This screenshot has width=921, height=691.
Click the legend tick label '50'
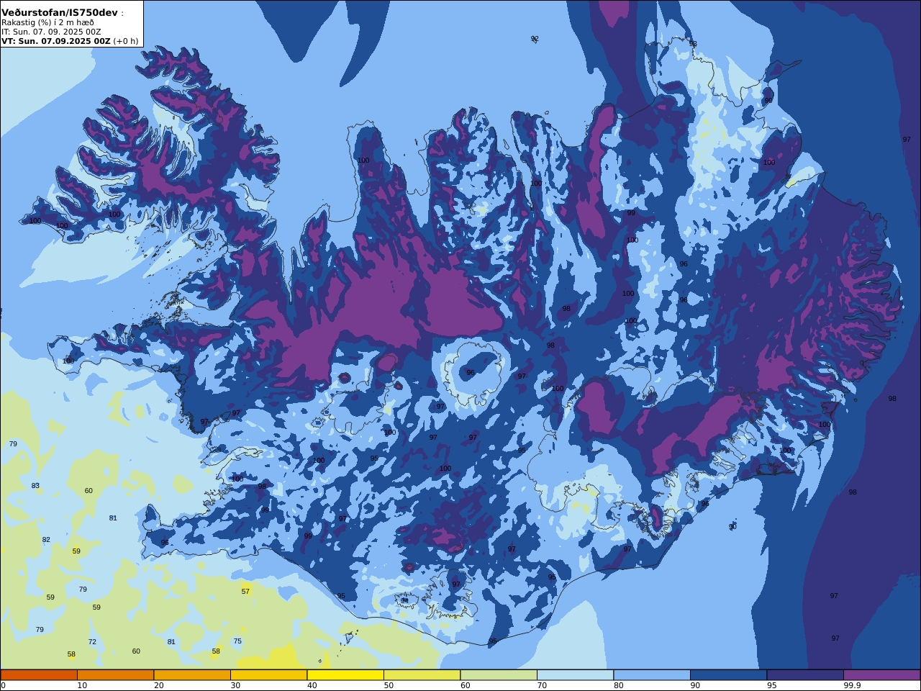point(389,686)
